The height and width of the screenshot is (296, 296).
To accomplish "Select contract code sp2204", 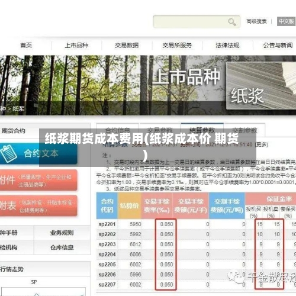I will pyautogui.click(x=107, y=255).
